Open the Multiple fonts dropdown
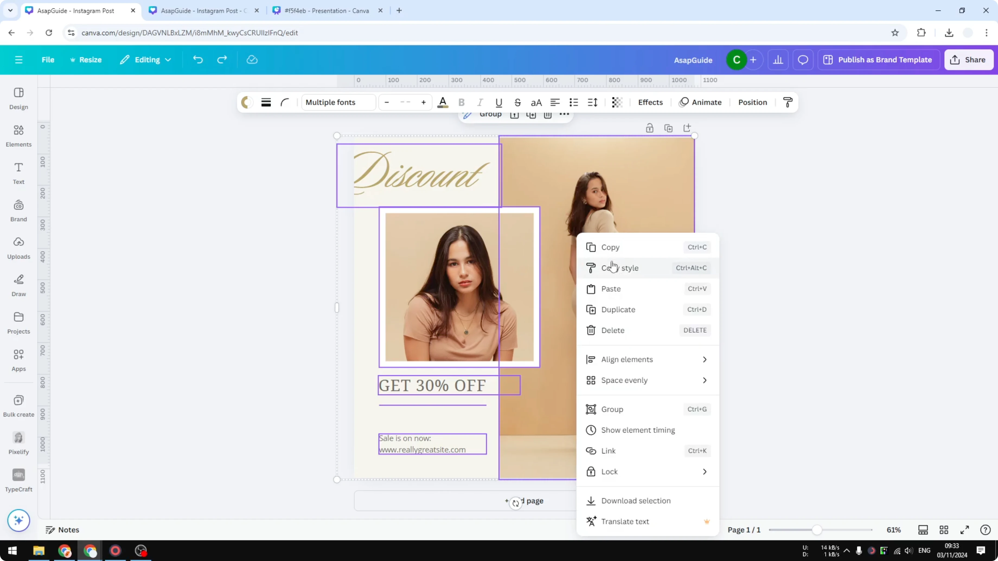 pyautogui.click(x=338, y=102)
